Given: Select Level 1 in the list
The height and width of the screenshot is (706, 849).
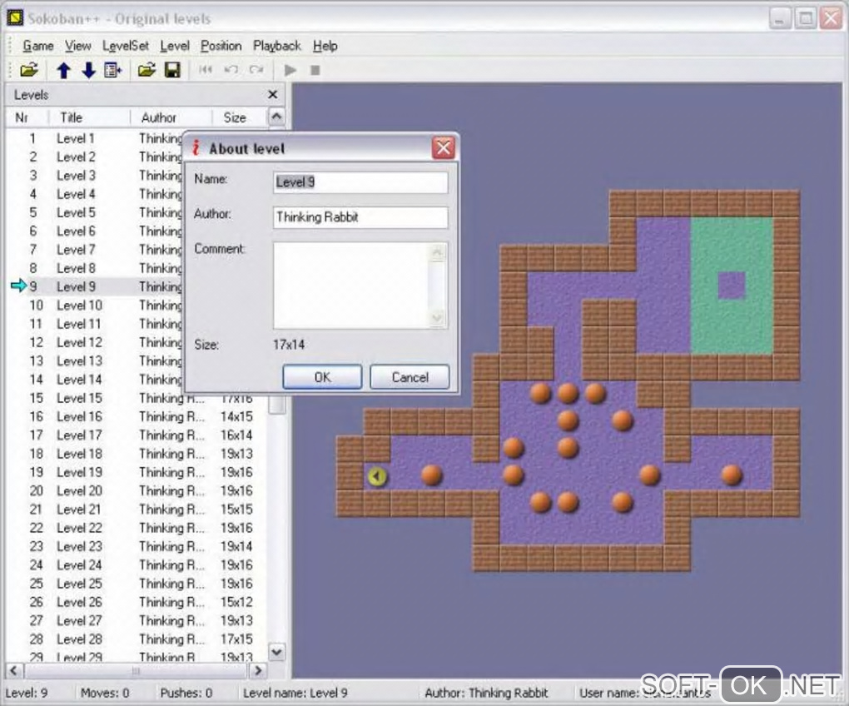Looking at the screenshot, I should point(75,138).
